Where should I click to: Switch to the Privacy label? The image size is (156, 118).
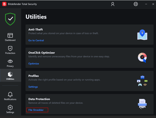tap(10, 66)
